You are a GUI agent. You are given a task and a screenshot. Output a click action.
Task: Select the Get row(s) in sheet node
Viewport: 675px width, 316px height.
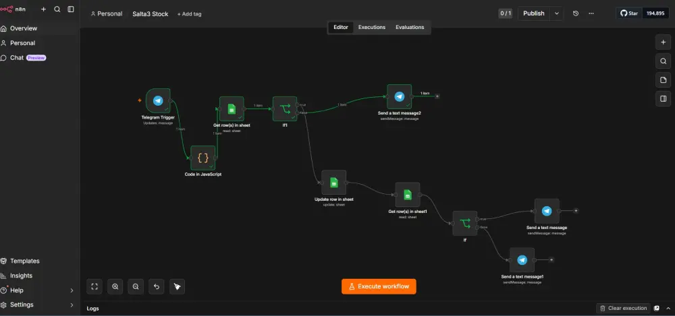(232, 108)
